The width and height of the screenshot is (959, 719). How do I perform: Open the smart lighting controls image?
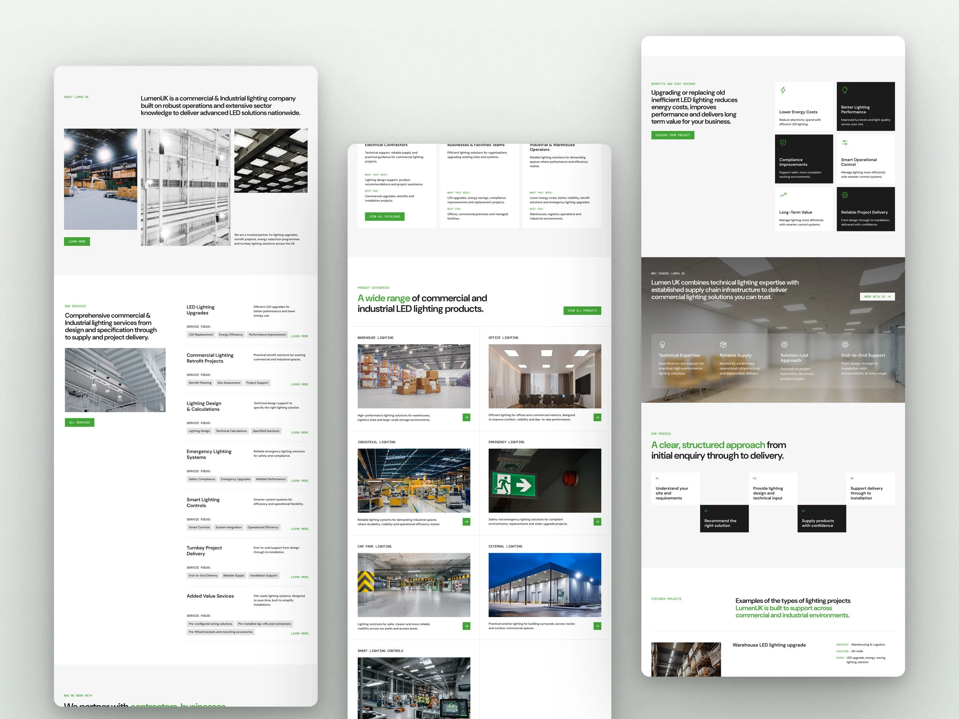tap(414, 688)
